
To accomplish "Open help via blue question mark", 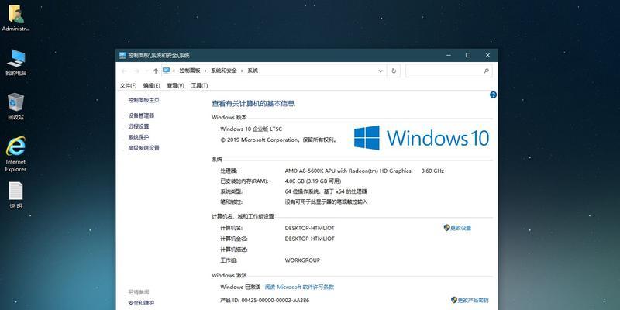I will tap(493, 95).
